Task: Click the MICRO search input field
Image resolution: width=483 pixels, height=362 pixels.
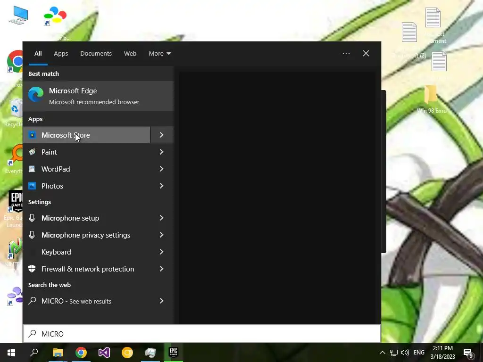Action: 202,334
